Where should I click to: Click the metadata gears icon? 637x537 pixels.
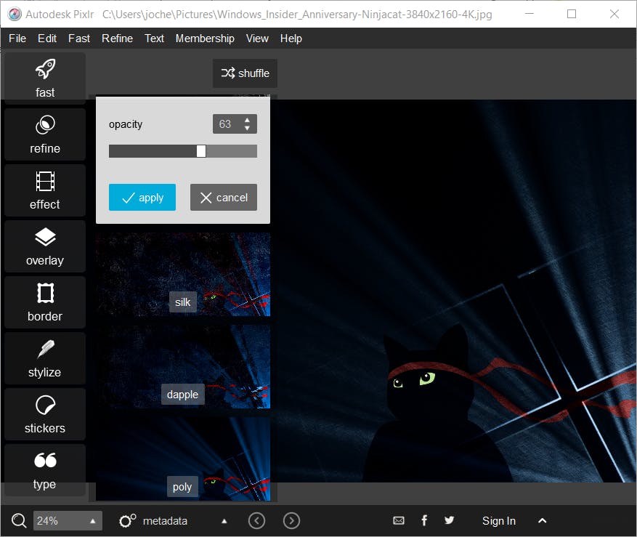[x=127, y=521]
